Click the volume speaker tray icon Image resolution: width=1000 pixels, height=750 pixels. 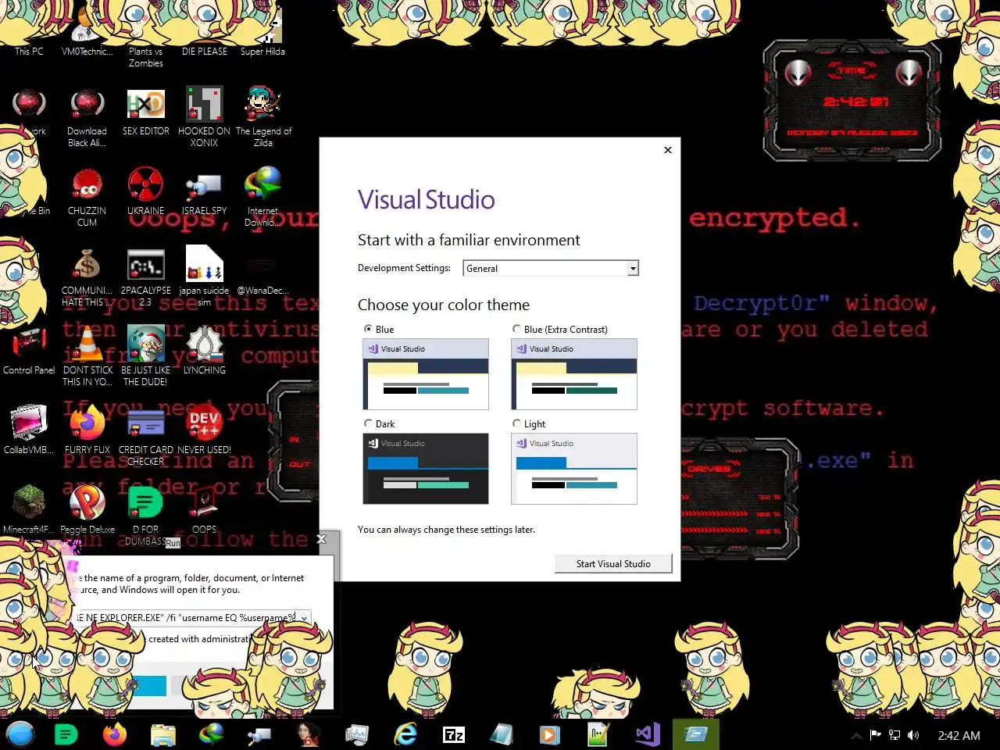(913, 735)
